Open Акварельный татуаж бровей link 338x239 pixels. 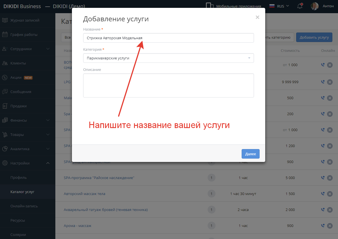click(x=106, y=210)
